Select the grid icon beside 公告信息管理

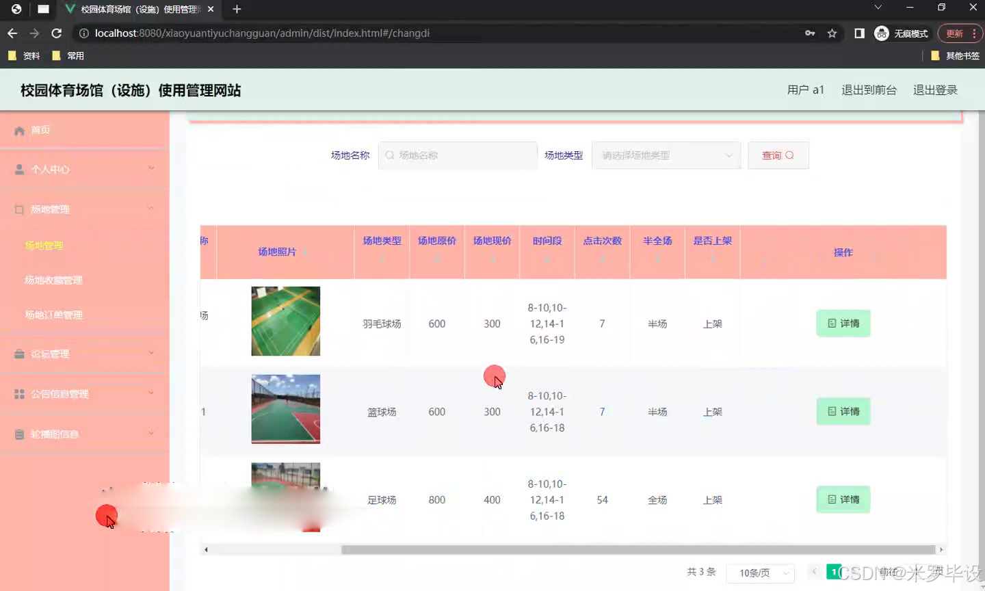[19, 393]
